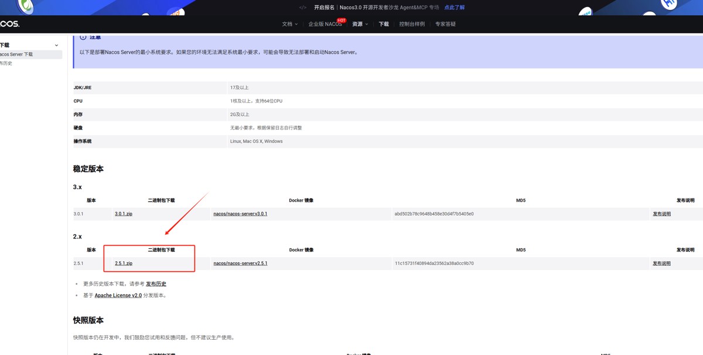The height and width of the screenshot is (355, 703).
Task: Click the 2.5.1 version cell
Action: tap(79, 264)
